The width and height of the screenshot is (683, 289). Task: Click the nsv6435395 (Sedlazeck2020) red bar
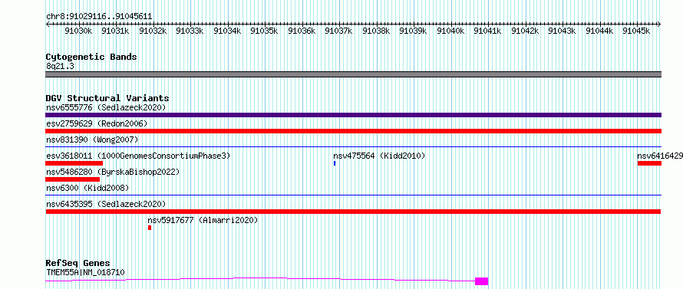click(353, 212)
